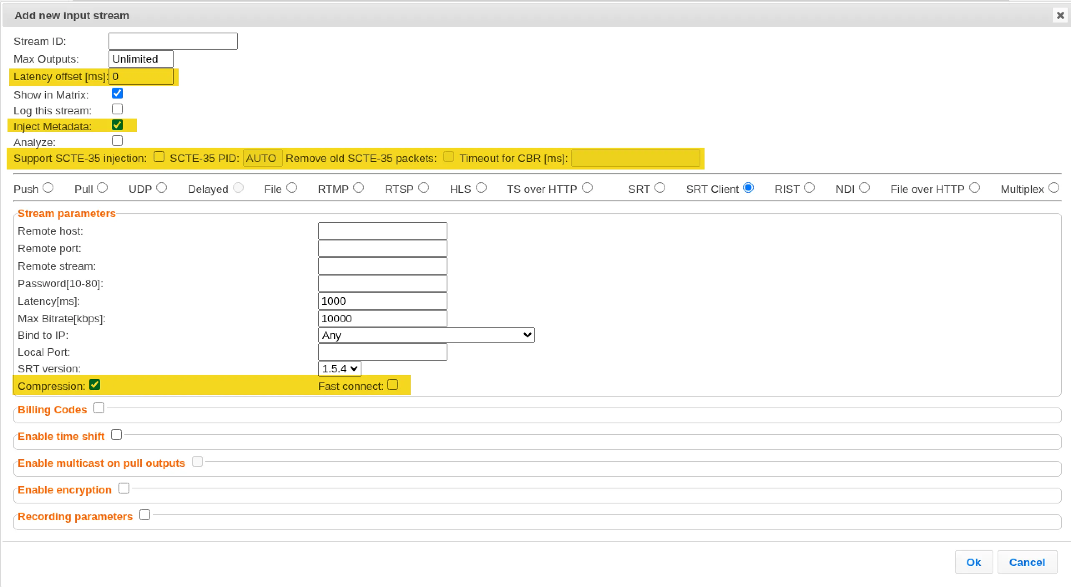The height and width of the screenshot is (587, 1071).
Task: Expand the Recording parameters section
Action: tap(145, 515)
